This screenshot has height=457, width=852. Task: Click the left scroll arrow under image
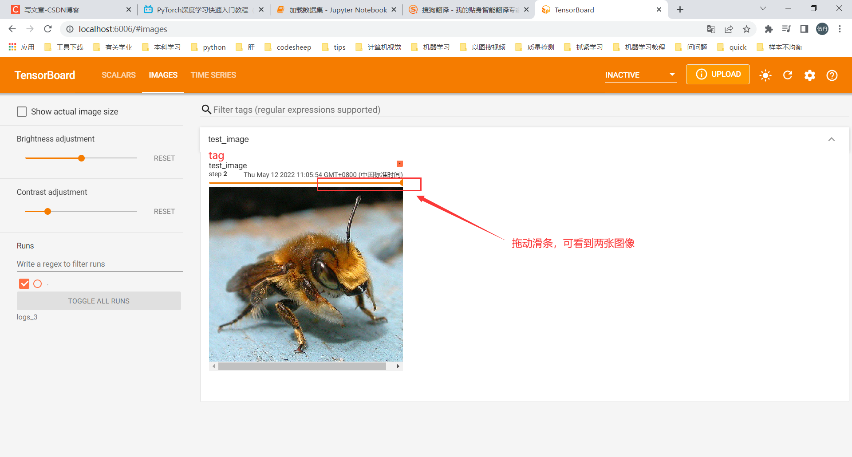point(214,366)
